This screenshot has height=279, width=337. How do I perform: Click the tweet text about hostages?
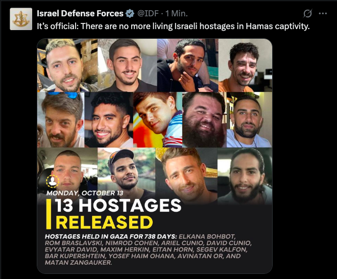173,26
